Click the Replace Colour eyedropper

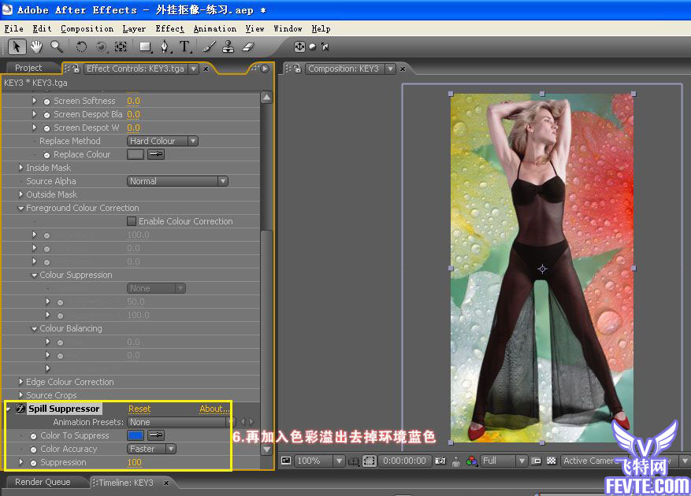click(155, 154)
